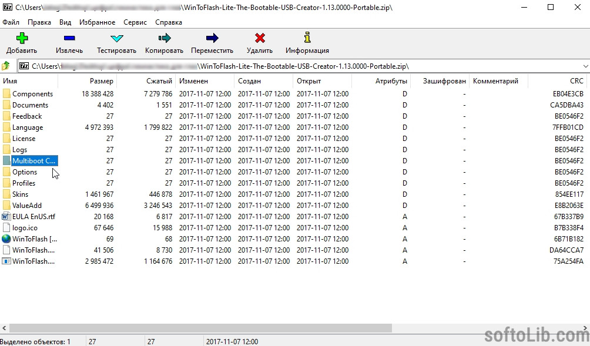Viewport: 590px width, 346px height.
Task: Sort by the Размер column header
Action: (88, 81)
